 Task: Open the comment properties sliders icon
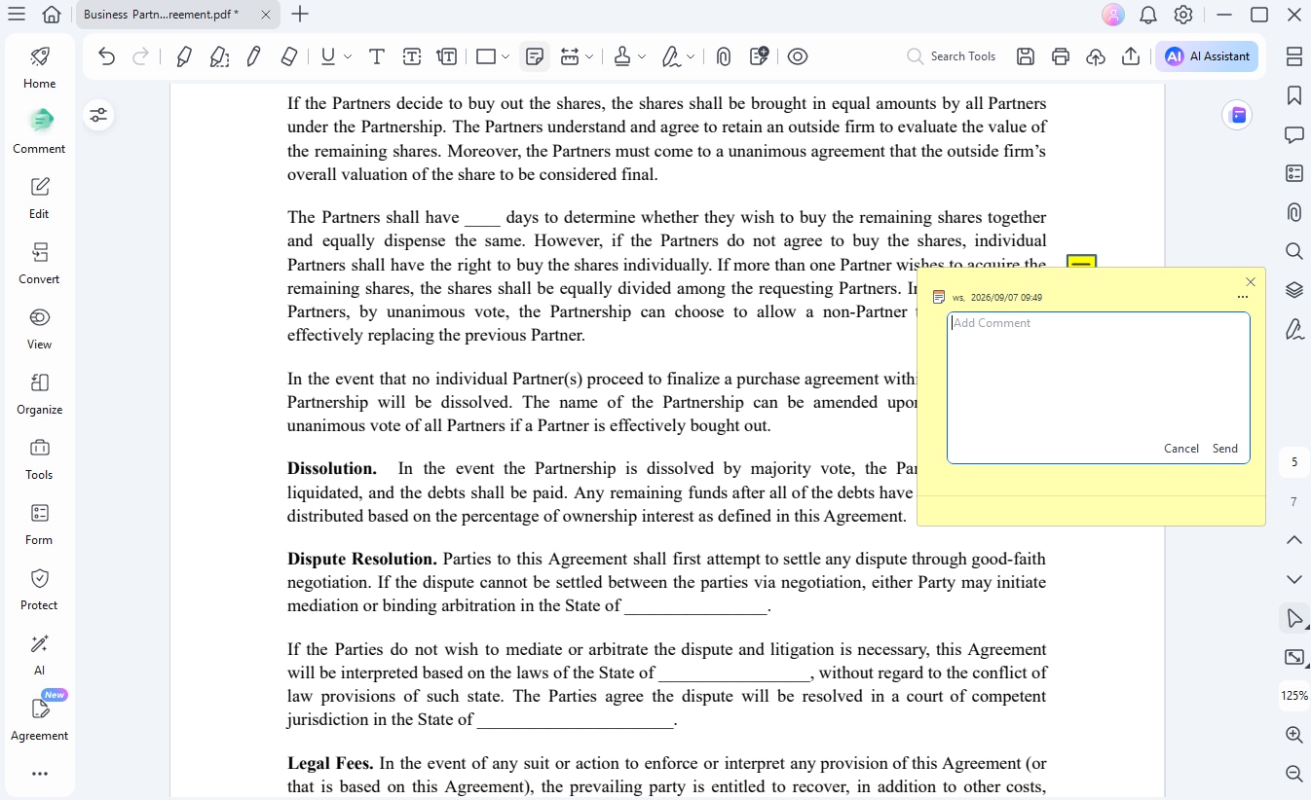(x=98, y=115)
